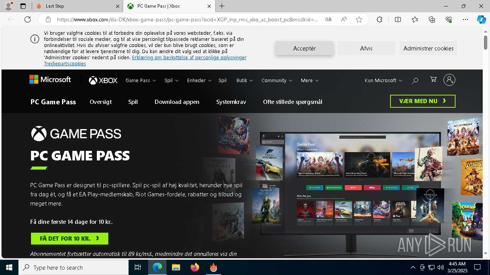Click the VÆR MED NU button
This screenshot has width=490, height=275.
423,101
